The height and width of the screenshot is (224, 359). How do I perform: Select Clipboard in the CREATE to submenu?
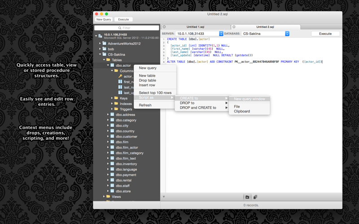242,111
